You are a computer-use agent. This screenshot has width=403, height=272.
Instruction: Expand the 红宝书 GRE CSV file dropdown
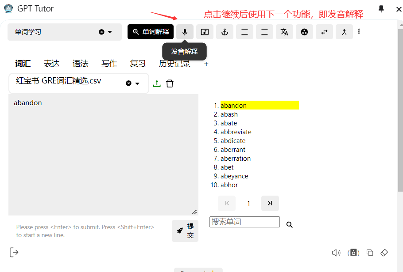pos(137,83)
